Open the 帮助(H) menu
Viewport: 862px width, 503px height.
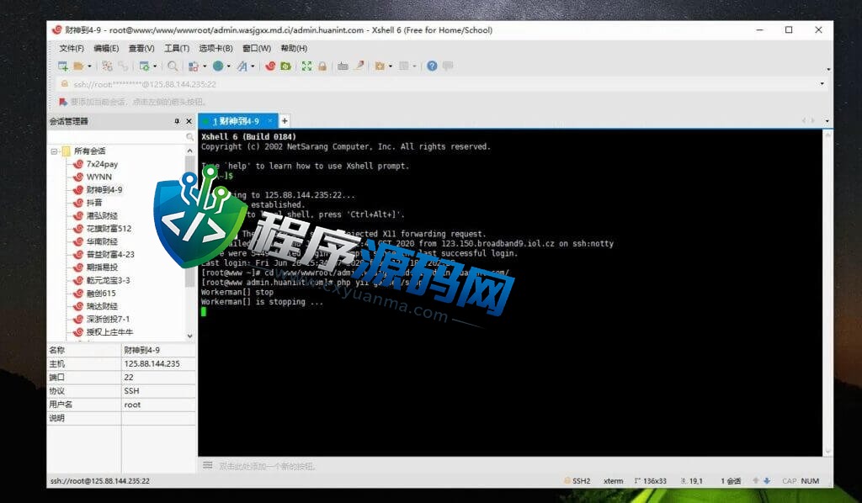tap(294, 48)
